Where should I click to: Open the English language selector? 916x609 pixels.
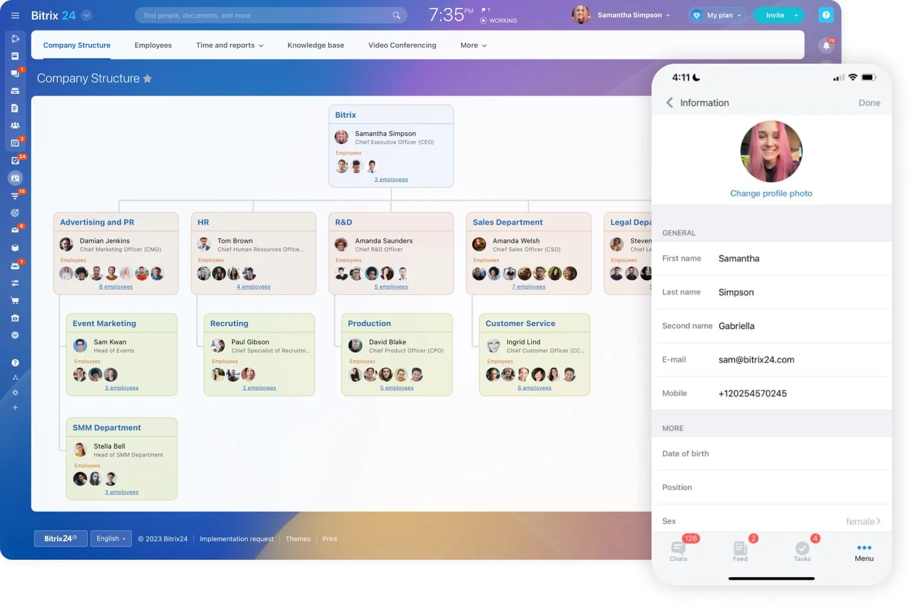tap(111, 539)
